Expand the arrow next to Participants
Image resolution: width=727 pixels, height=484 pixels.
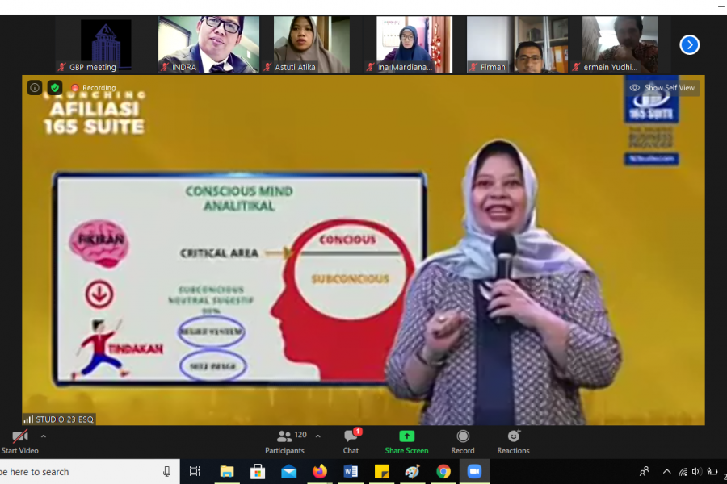point(317,436)
